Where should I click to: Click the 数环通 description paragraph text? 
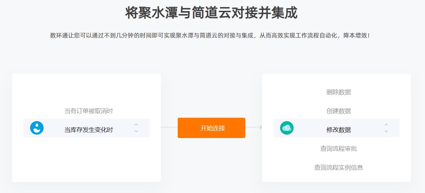pos(210,35)
